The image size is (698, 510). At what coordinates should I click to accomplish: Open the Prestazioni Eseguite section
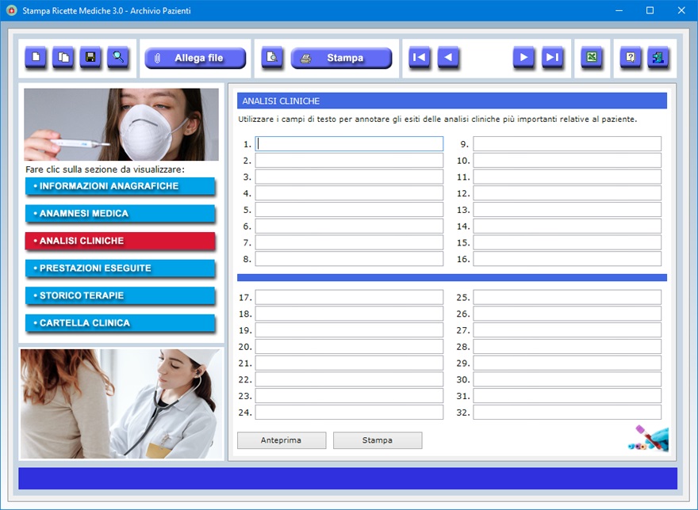point(121,268)
